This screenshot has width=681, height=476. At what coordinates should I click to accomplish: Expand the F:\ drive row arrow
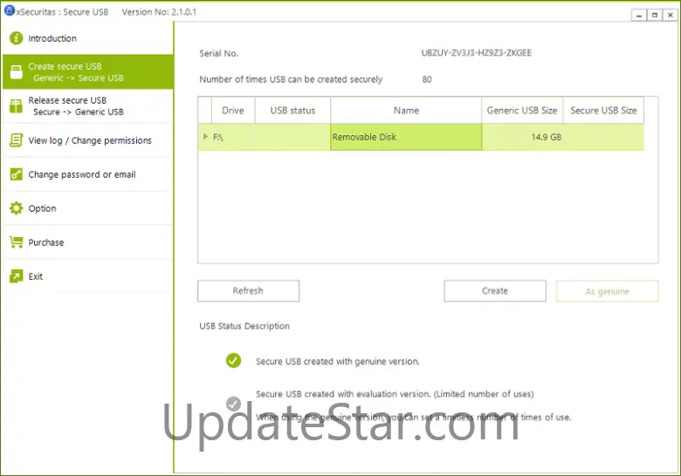tap(205, 137)
